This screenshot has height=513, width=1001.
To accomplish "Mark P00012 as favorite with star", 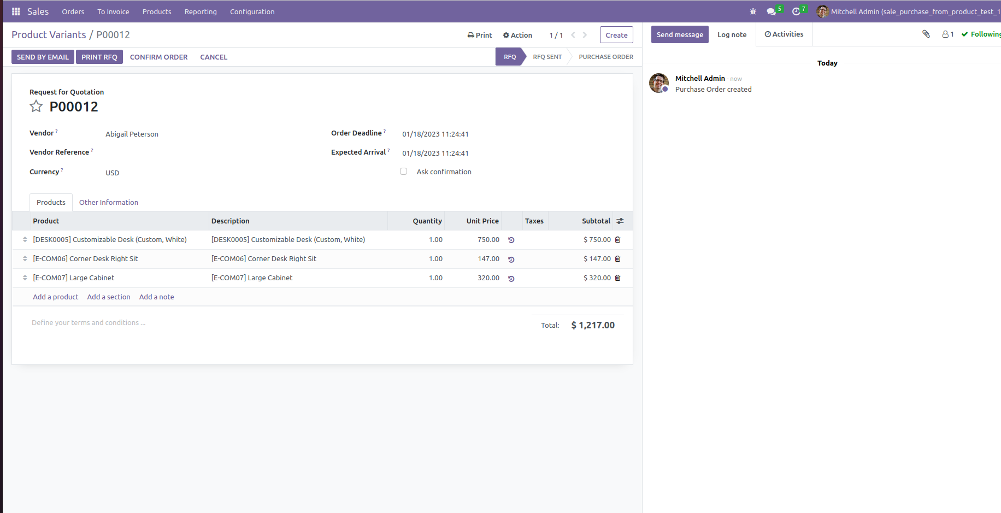I will [x=36, y=107].
